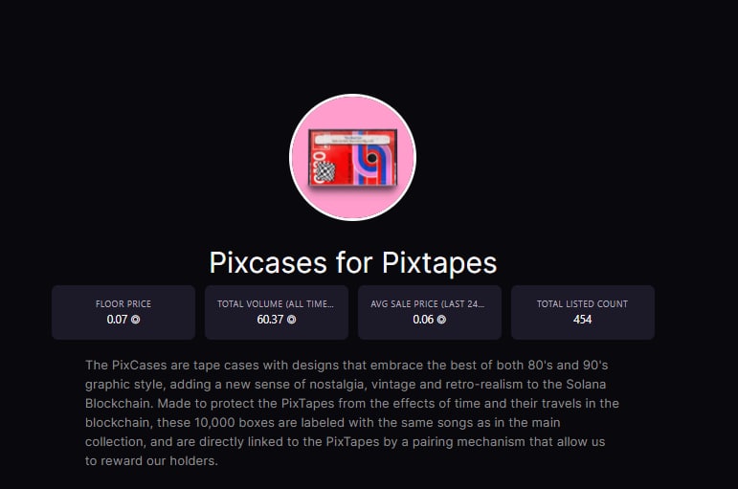
Task: Click the red cassette case artwork
Action: (352, 158)
